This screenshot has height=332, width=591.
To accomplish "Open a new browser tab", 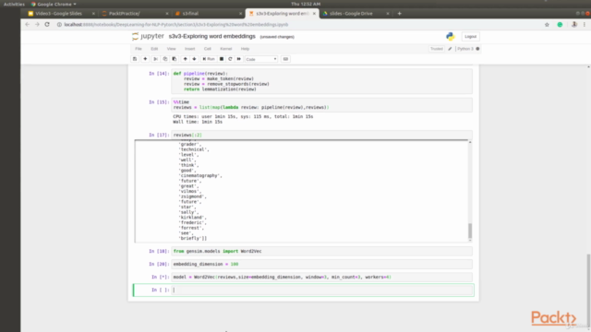I will tap(400, 14).
